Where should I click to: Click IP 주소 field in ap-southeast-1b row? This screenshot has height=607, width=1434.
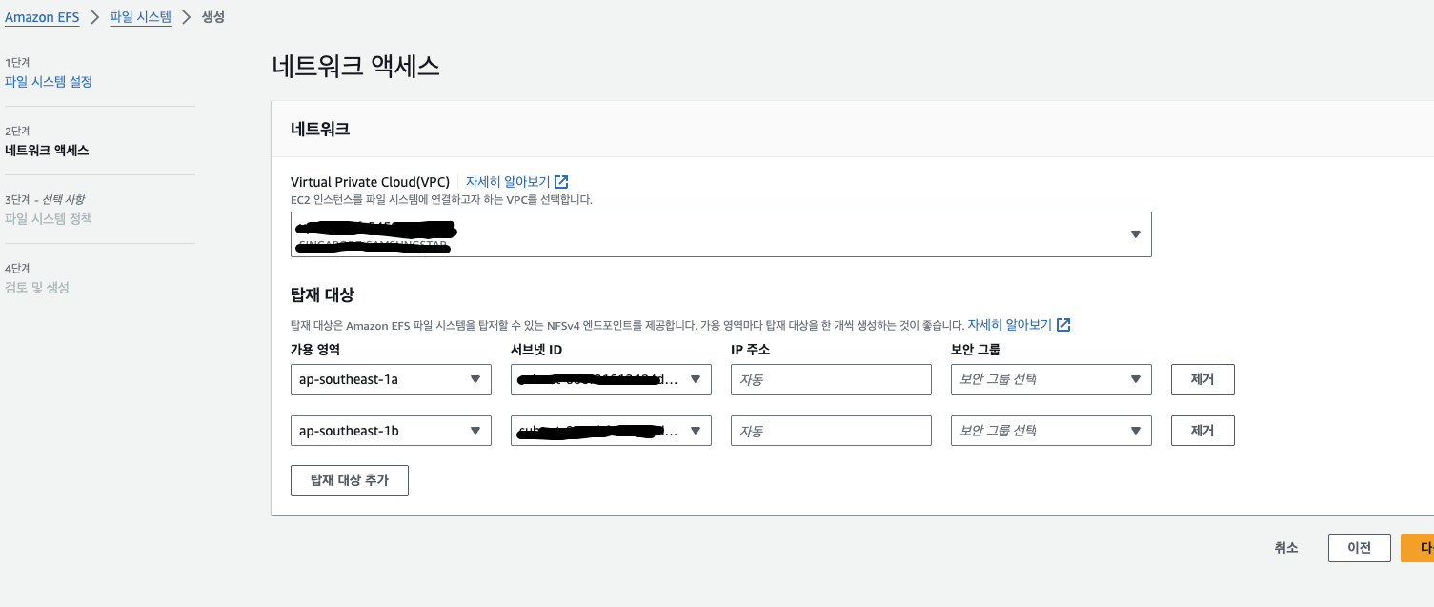click(x=831, y=431)
